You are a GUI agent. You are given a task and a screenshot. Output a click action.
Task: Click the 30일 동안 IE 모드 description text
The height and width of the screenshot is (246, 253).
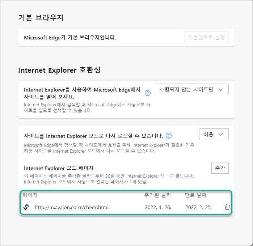coord(109,179)
